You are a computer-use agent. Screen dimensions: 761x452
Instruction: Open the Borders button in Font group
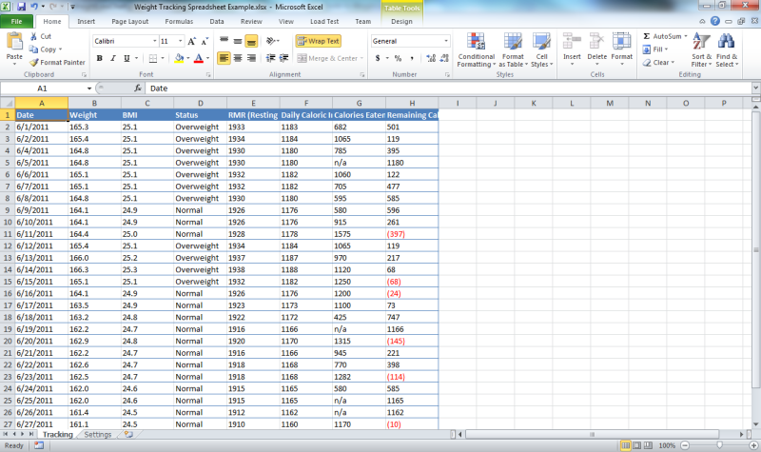click(x=153, y=58)
